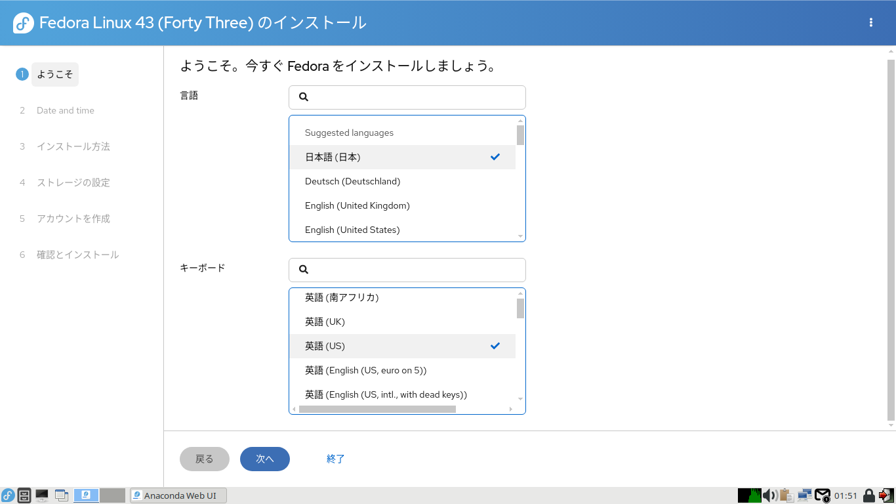Click the magnifier icon in the keyboard search
This screenshot has height=504, width=896.
coord(304,270)
